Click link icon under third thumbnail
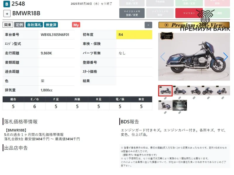Viewport: 234px width, 175px height. (194, 98)
